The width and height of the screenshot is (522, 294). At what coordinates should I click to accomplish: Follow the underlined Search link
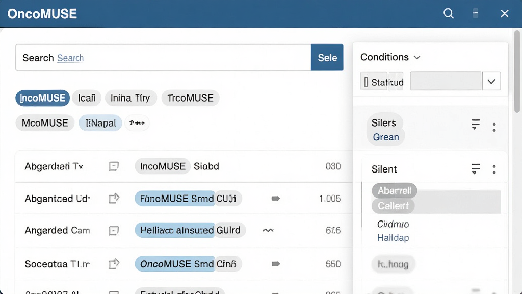(70, 58)
